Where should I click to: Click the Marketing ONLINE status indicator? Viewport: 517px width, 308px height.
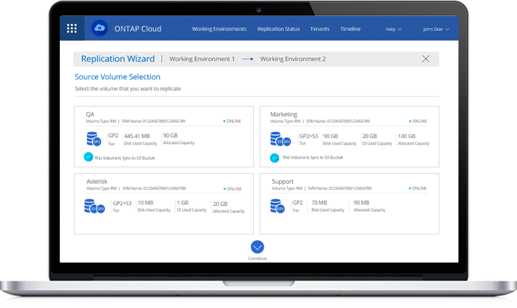tap(418, 121)
